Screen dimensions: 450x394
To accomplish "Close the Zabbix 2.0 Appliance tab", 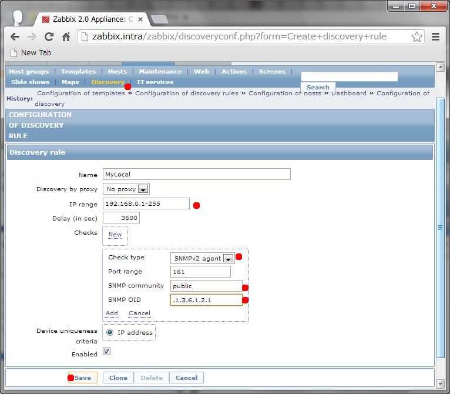I will coord(140,19).
